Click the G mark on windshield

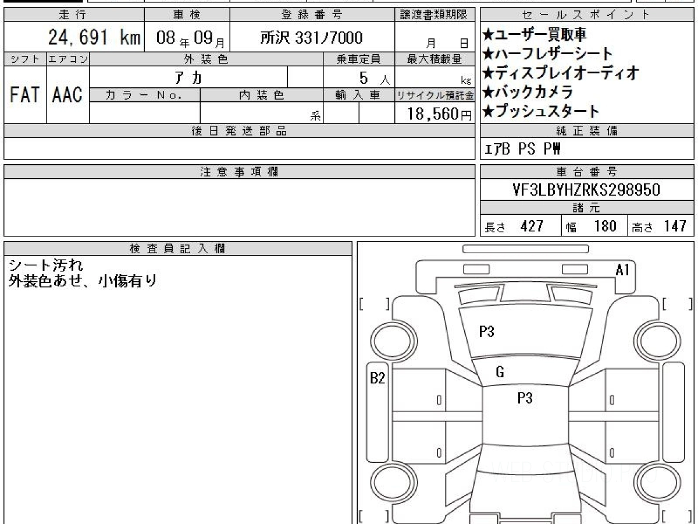(x=500, y=373)
